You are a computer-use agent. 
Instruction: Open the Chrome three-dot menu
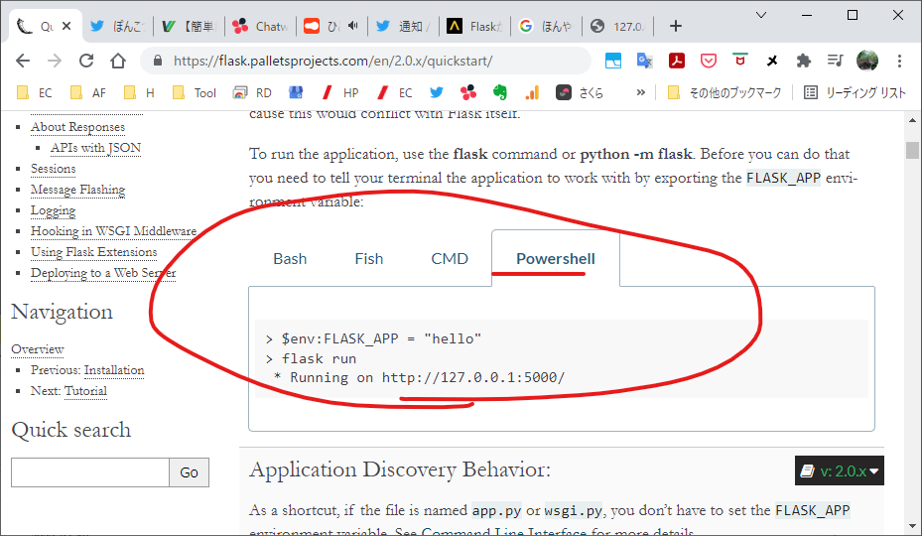coord(899,61)
